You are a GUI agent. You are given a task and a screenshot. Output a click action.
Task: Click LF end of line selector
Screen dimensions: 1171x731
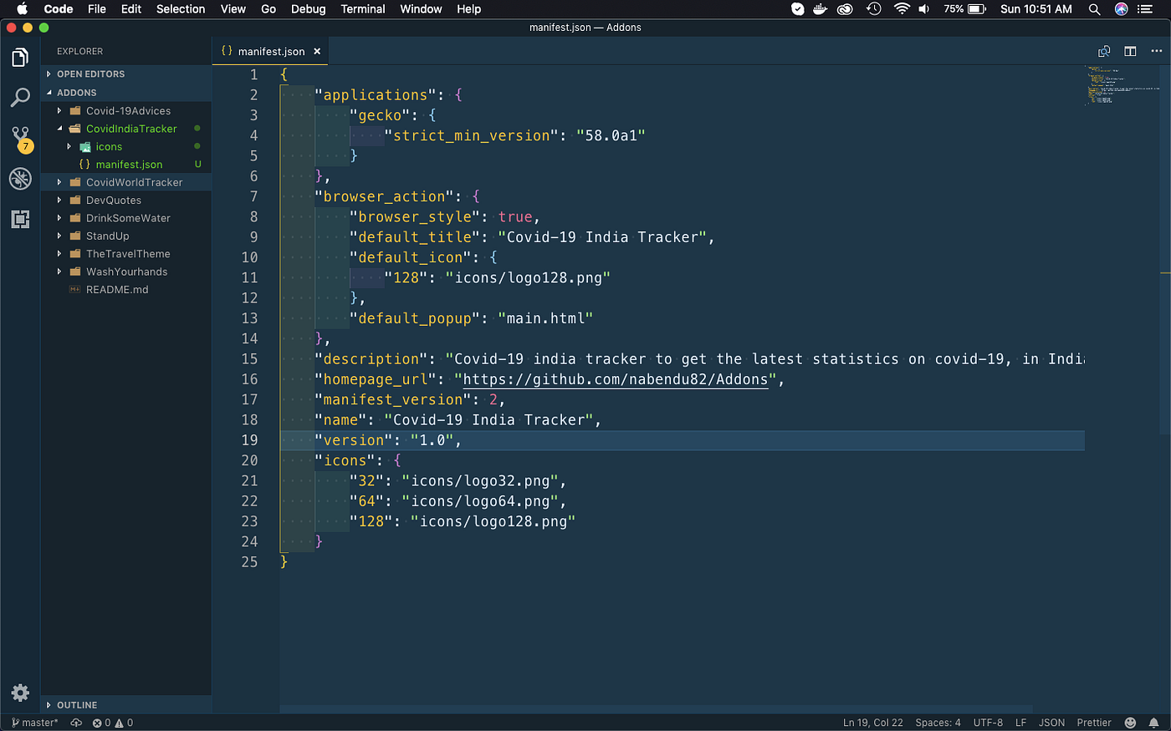tap(1020, 723)
